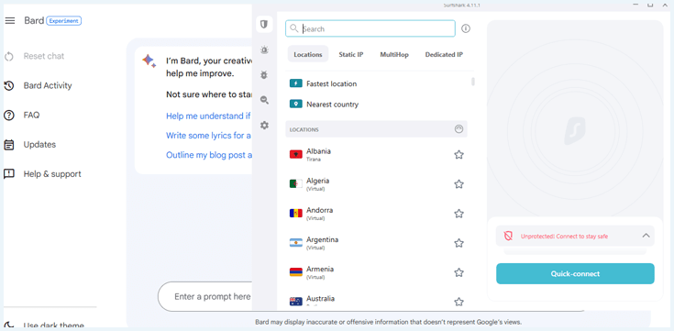Switch to the Dedicated IP tab
The image size is (674, 331).
pyautogui.click(x=444, y=55)
